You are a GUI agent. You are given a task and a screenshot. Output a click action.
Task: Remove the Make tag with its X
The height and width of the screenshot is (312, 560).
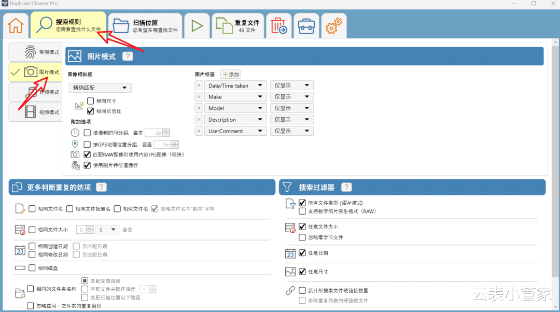point(199,97)
